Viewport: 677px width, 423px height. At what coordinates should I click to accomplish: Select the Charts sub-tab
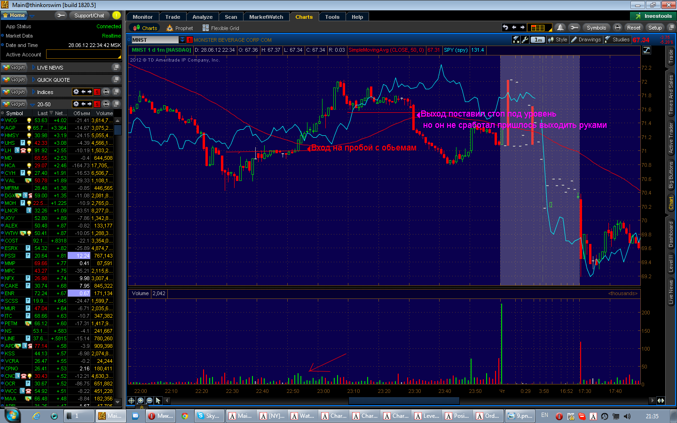pos(145,28)
